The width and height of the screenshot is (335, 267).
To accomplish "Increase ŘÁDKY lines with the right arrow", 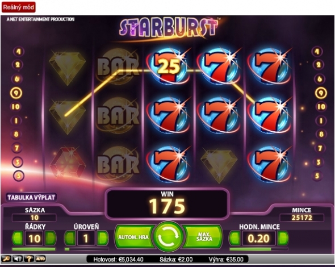I will [x=51, y=238].
